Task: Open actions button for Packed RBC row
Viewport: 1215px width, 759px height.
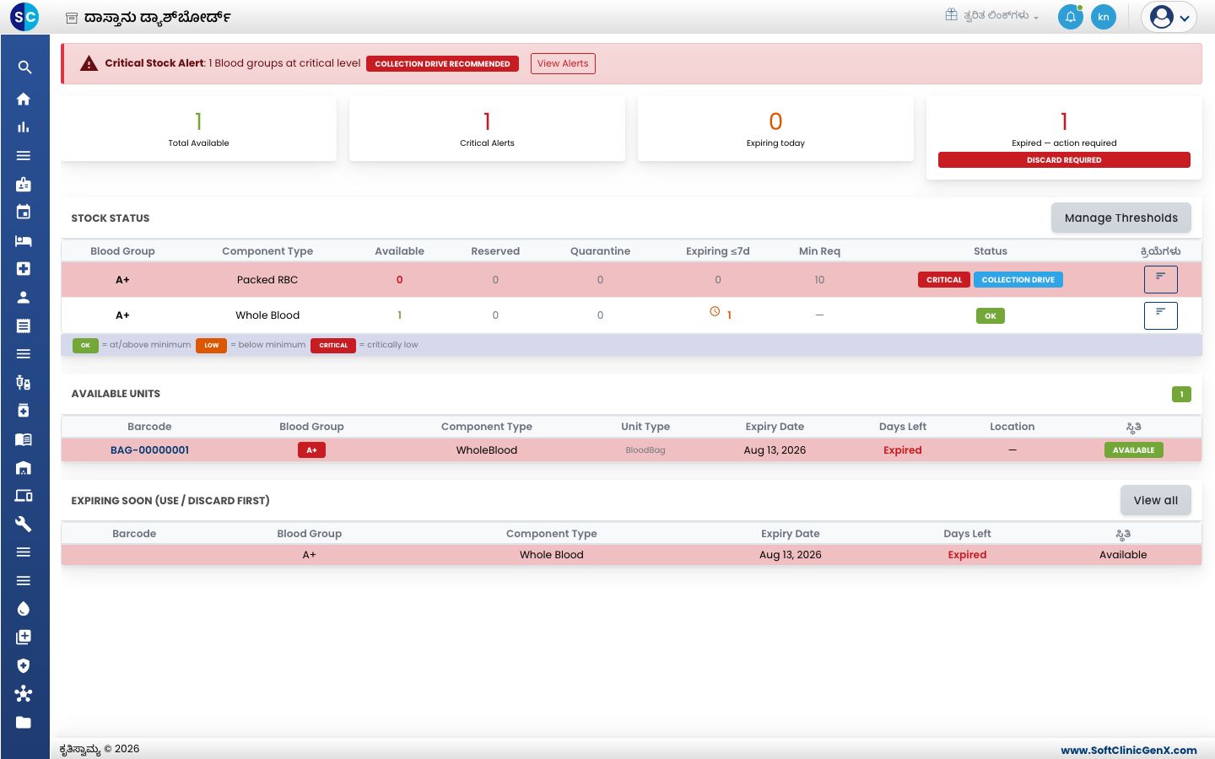Action: [x=1160, y=279]
